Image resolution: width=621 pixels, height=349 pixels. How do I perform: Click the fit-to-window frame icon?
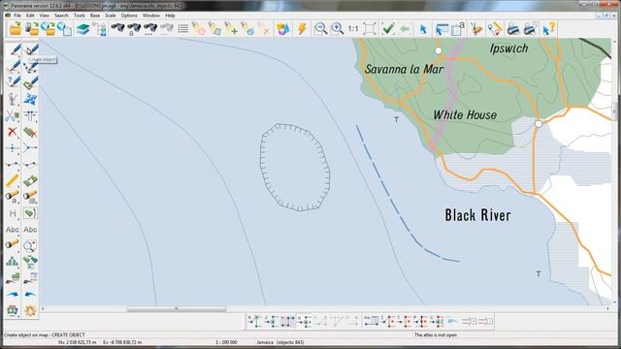coord(369,29)
